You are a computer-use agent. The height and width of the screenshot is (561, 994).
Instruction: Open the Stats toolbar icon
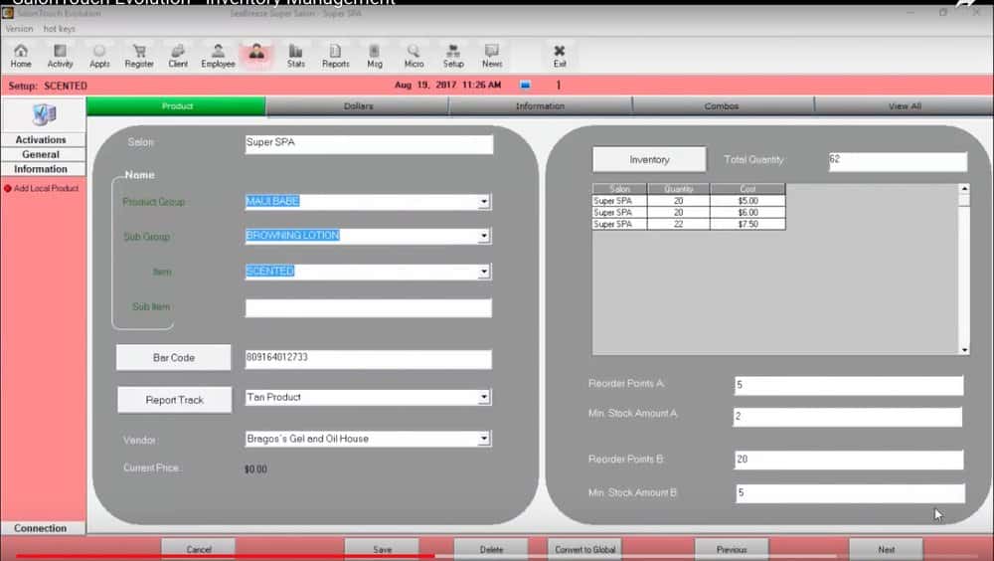click(x=296, y=56)
